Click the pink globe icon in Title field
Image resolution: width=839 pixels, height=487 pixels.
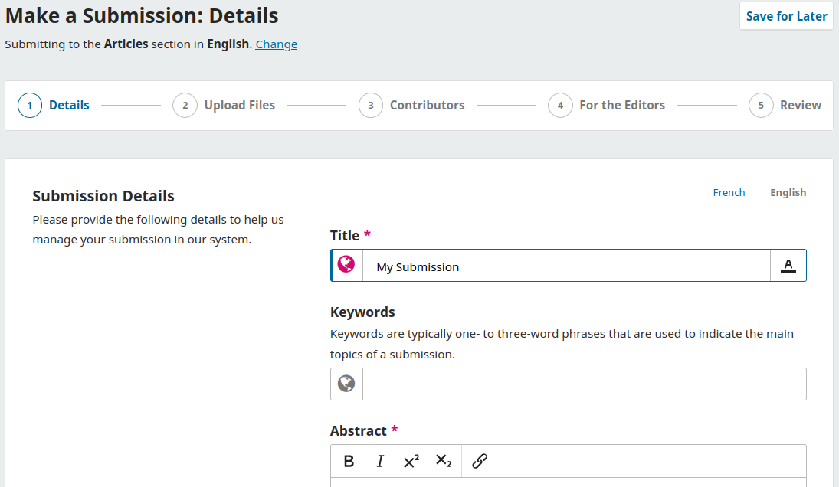(x=346, y=264)
